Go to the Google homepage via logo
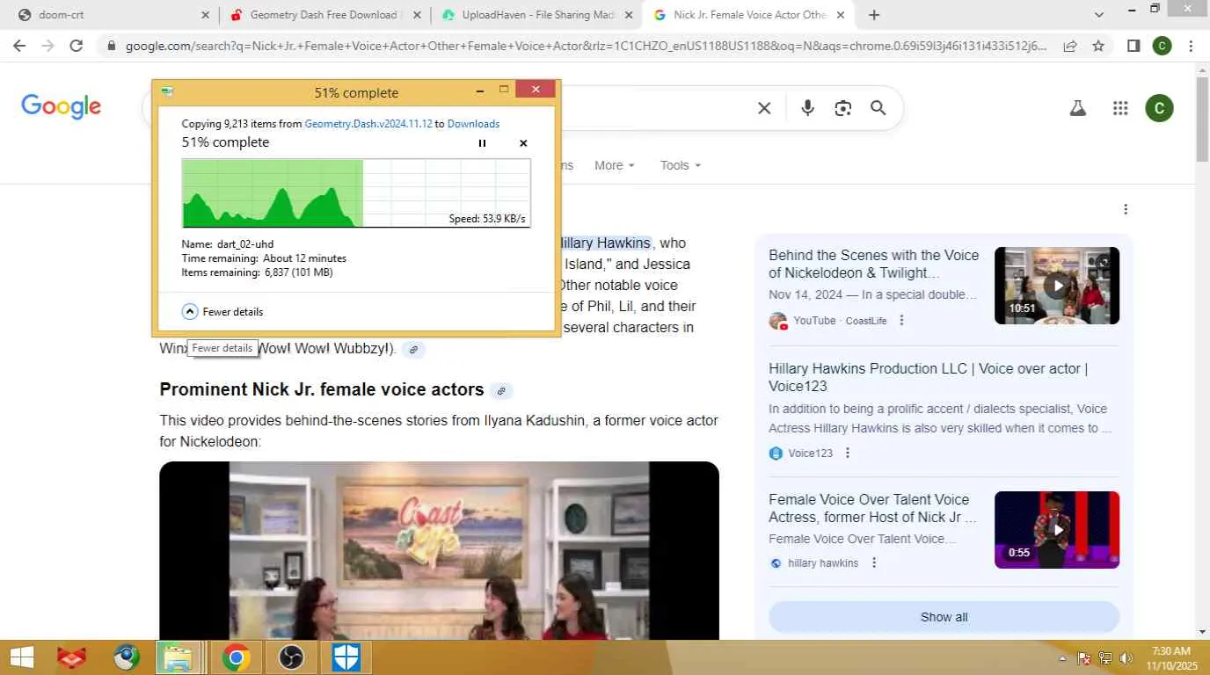The image size is (1210, 675). [x=62, y=107]
